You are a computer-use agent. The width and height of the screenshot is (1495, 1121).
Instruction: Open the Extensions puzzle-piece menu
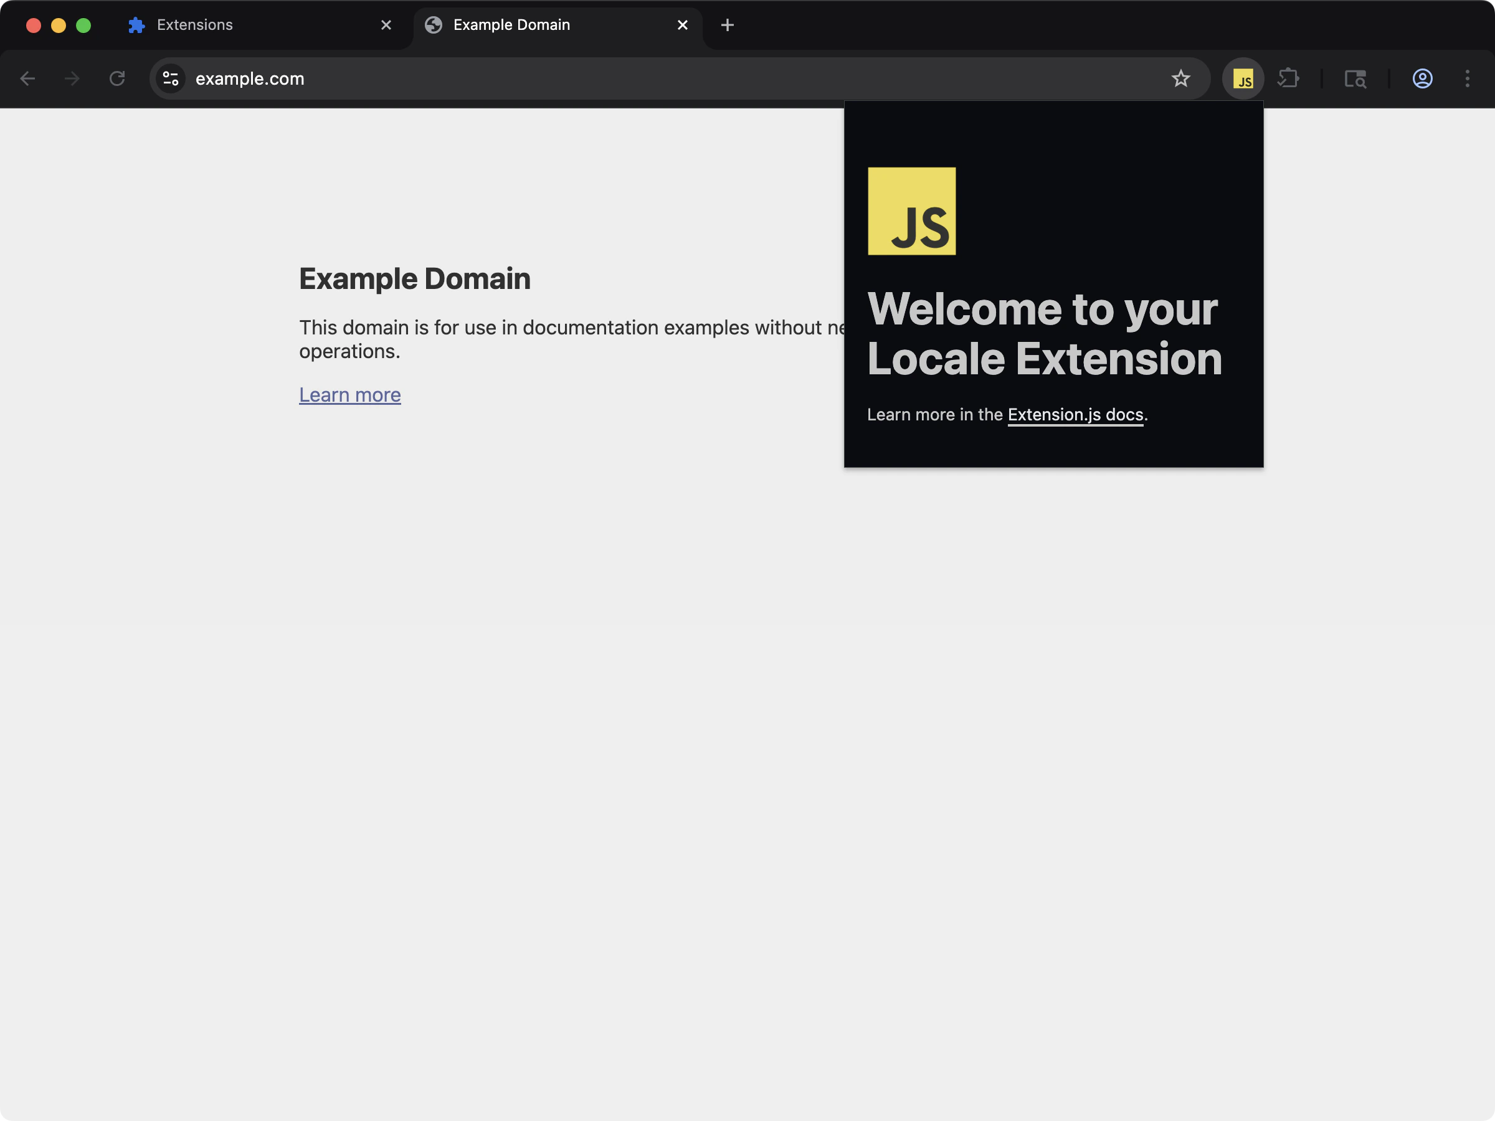(1289, 78)
